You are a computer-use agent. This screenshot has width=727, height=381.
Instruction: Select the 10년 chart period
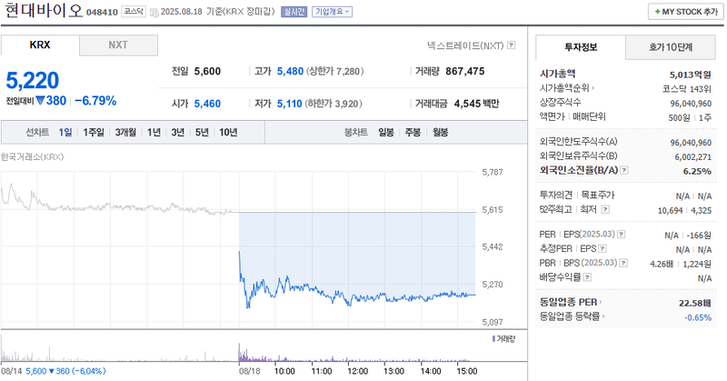228,132
